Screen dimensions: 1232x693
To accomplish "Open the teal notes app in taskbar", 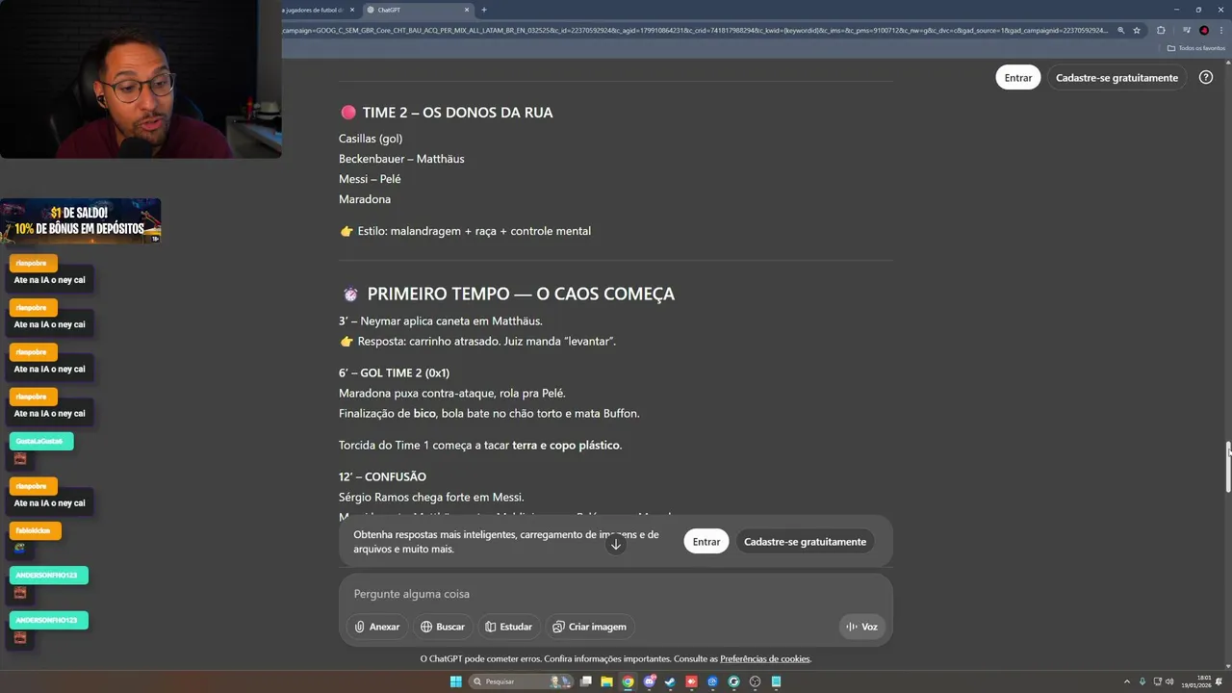I will pos(776,681).
